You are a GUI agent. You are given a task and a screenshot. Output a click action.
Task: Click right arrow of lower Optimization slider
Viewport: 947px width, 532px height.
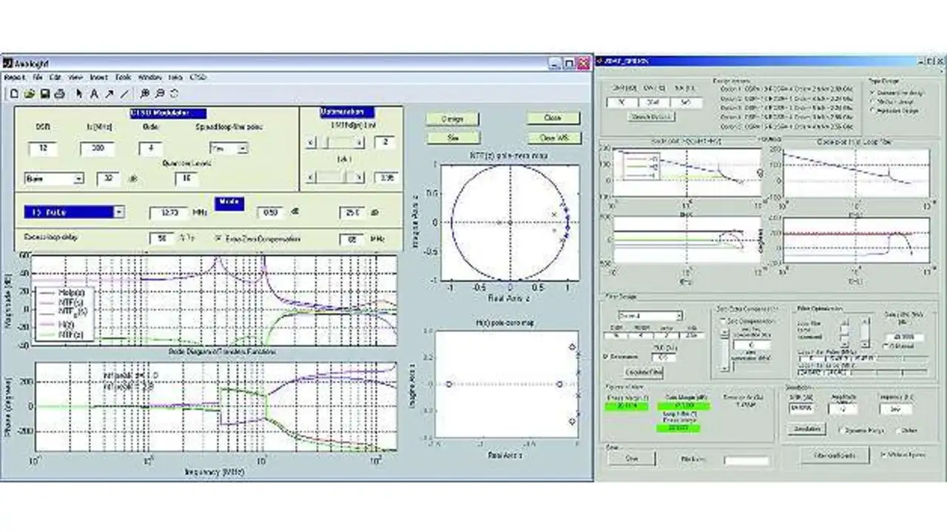click(360, 177)
